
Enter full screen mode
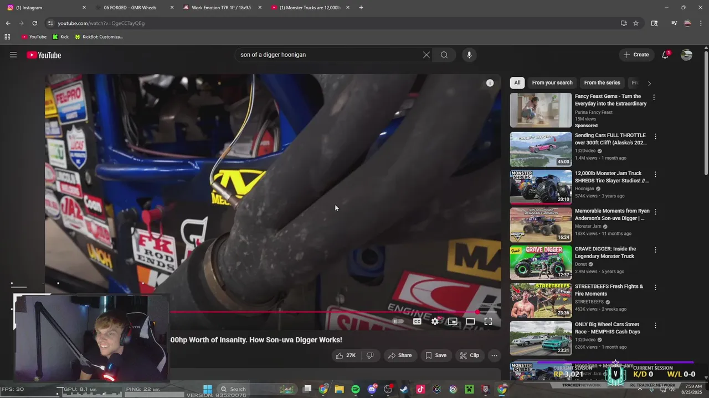[x=488, y=321]
